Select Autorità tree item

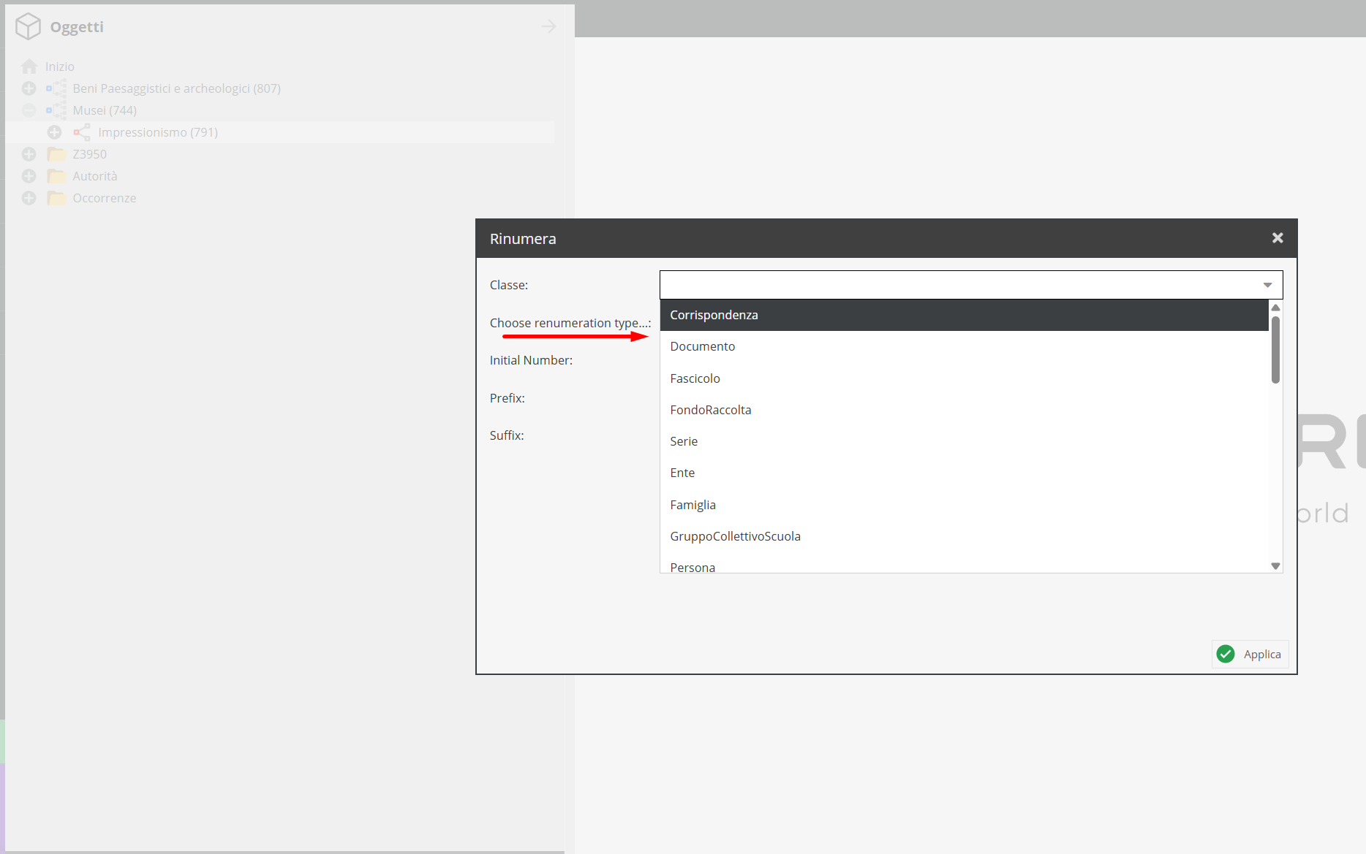pos(95,176)
